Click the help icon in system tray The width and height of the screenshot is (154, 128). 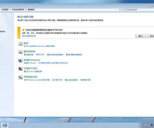[152, 125]
